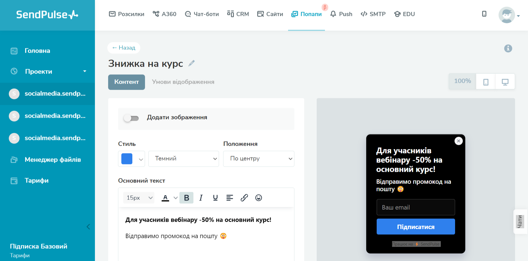The height and width of the screenshot is (261, 528).
Task: Open the emoji picker in editor
Action: (258, 198)
